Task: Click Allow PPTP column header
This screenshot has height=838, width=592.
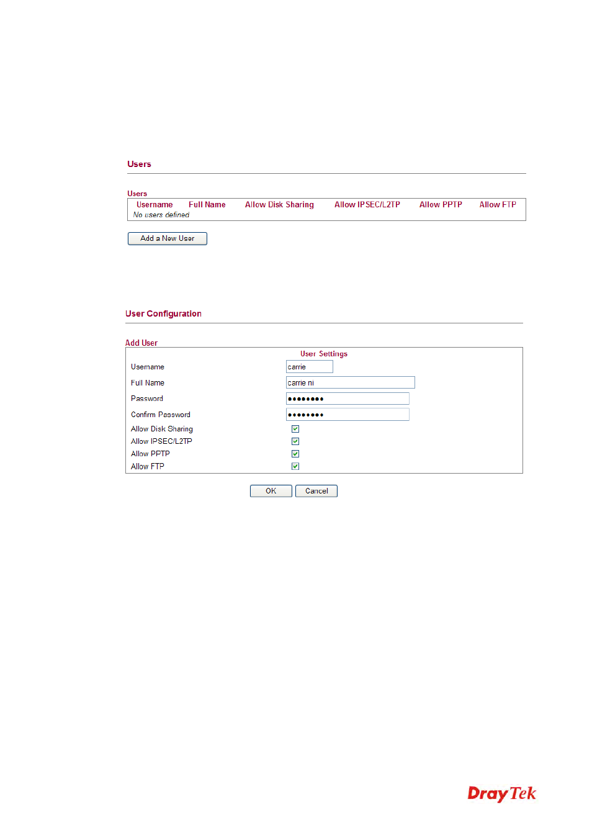Action: point(441,205)
